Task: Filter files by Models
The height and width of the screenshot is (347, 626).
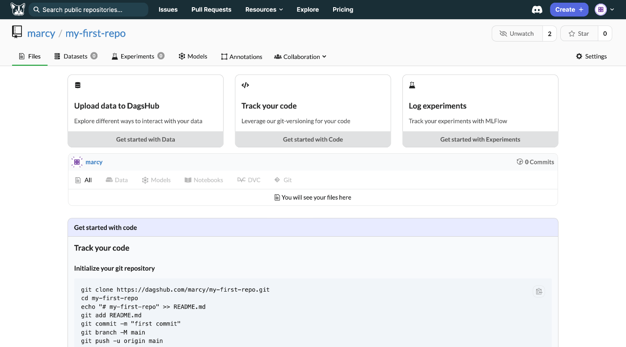Action: click(x=156, y=180)
